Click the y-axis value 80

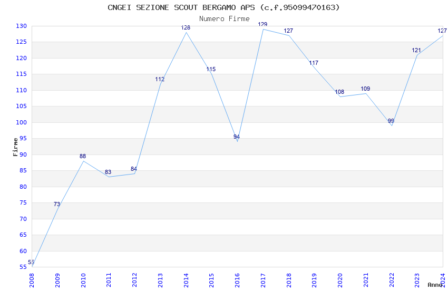[x=23, y=187]
